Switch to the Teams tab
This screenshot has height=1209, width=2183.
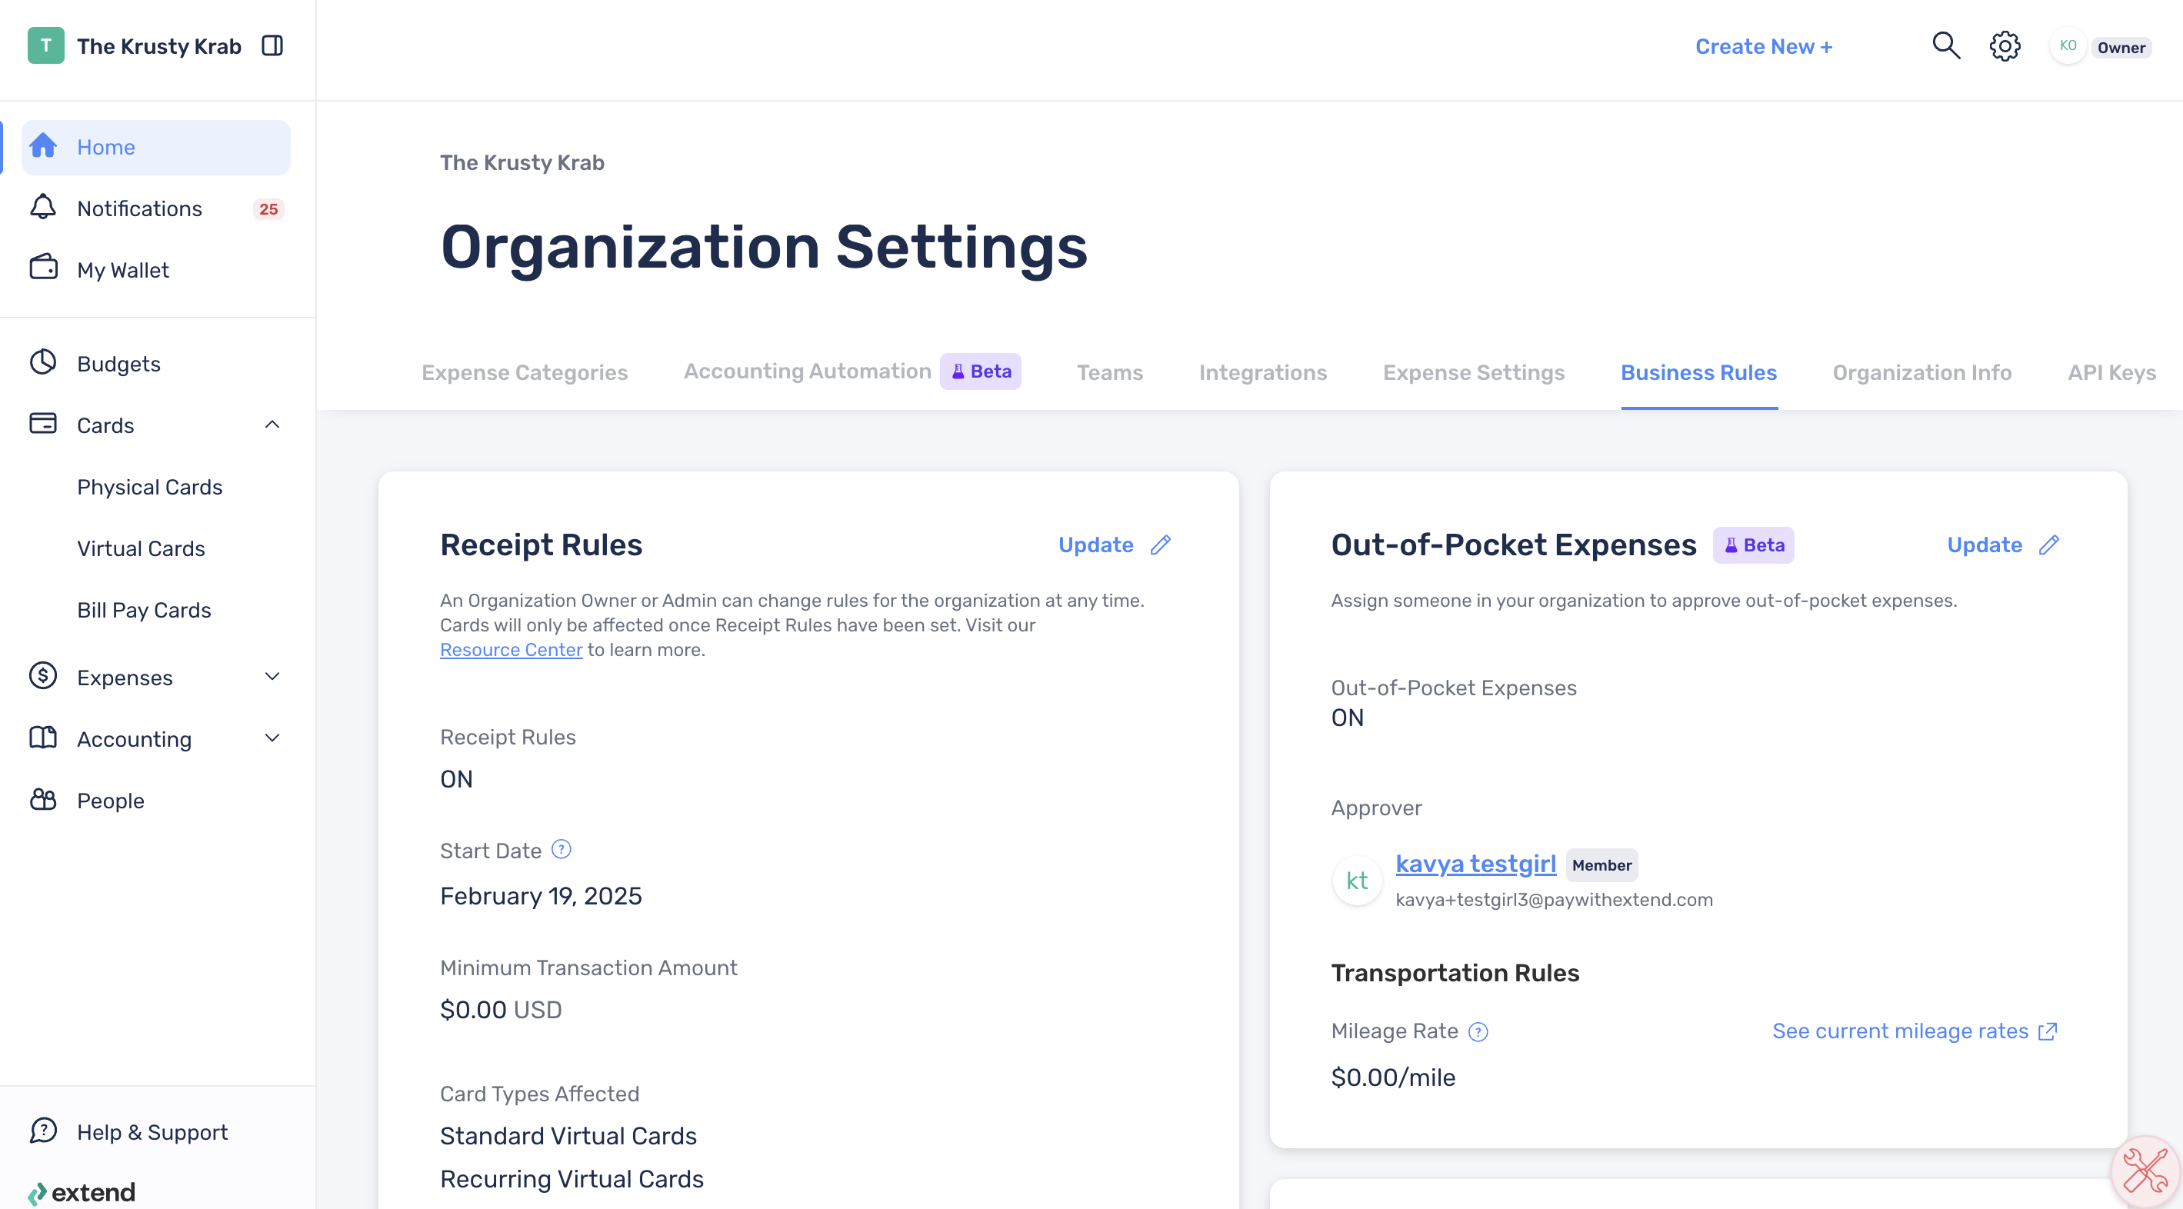pos(1109,373)
